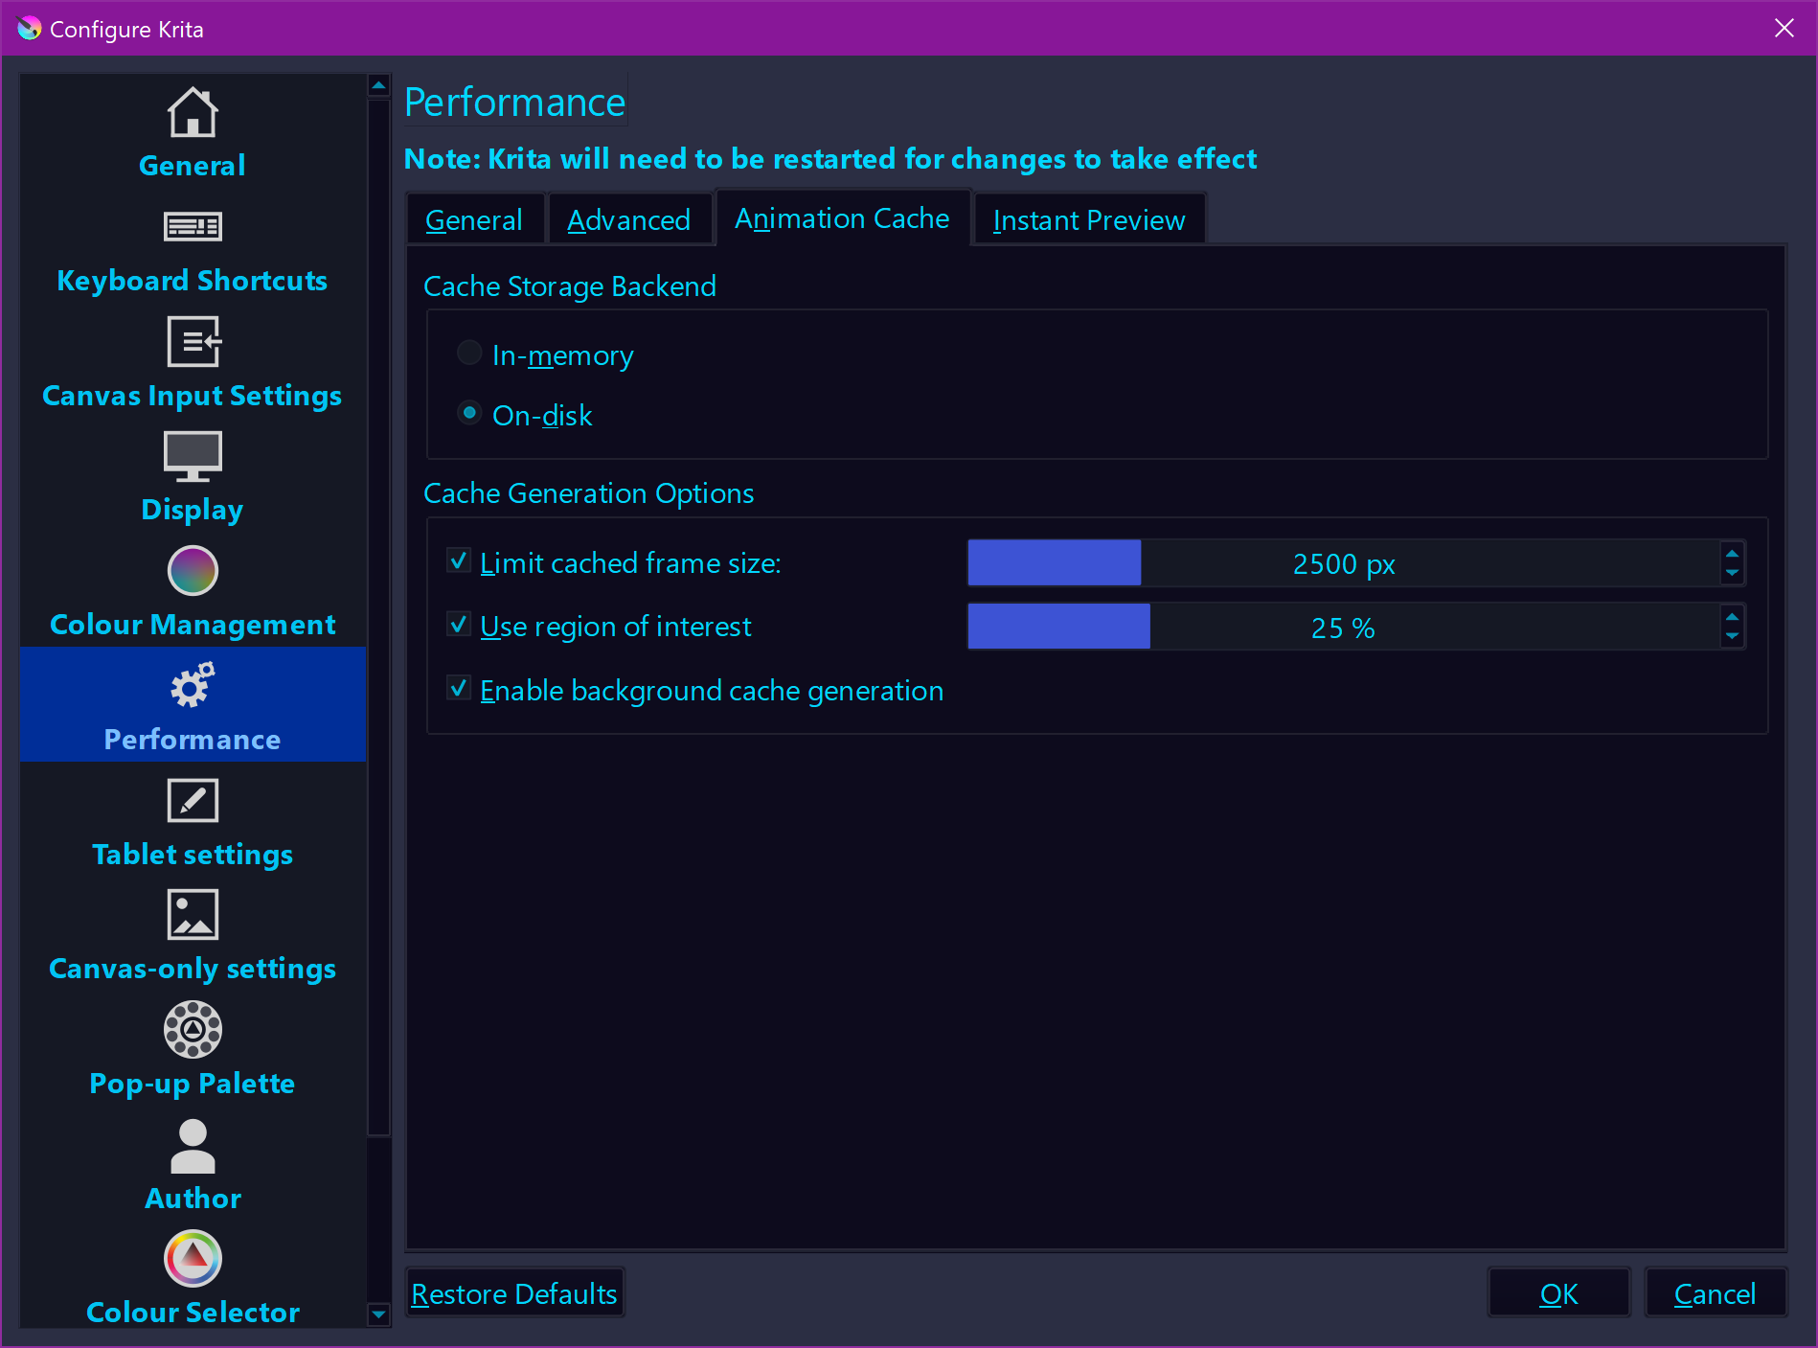This screenshot has height=1348, width=1818.
Task: Increase the region of interest percent
Action: (x=1732, y=617)
